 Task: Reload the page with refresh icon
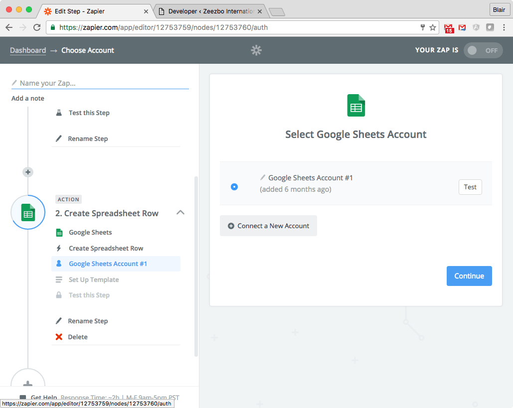[x=37, y=27]
